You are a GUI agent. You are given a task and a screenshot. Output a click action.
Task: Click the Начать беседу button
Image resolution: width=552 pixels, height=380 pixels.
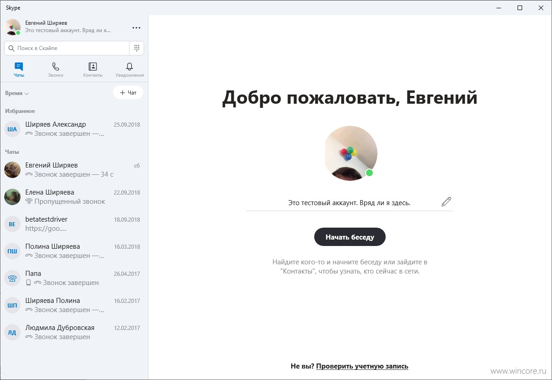350,237
